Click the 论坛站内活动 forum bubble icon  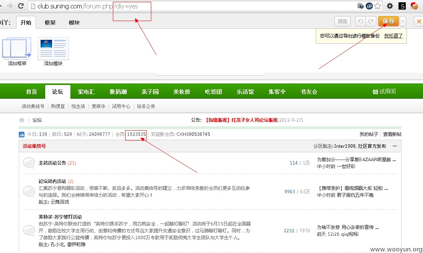pos(29,191)
